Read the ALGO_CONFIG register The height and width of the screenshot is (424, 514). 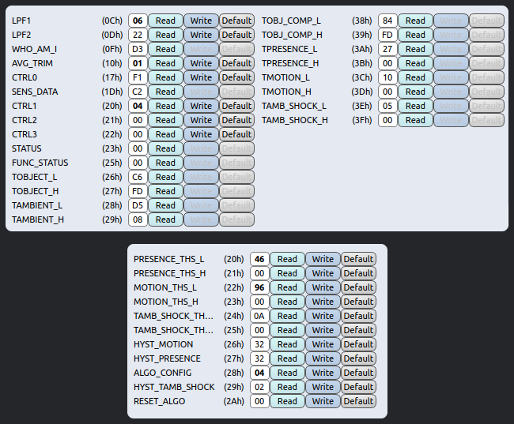click(287, 373)
